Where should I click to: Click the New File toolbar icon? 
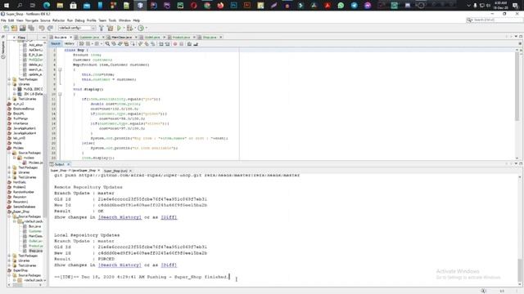pos(6,29)
